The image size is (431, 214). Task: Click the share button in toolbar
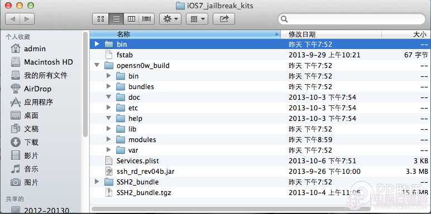coord(224,19)
